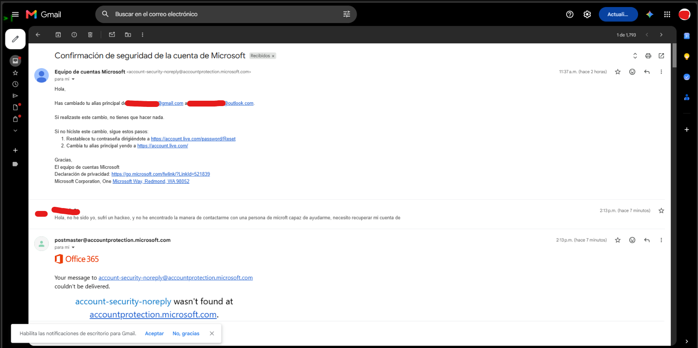698x348 pixels.
Task: Show recipient details for postmaster message
Action: tap(73, 248)
